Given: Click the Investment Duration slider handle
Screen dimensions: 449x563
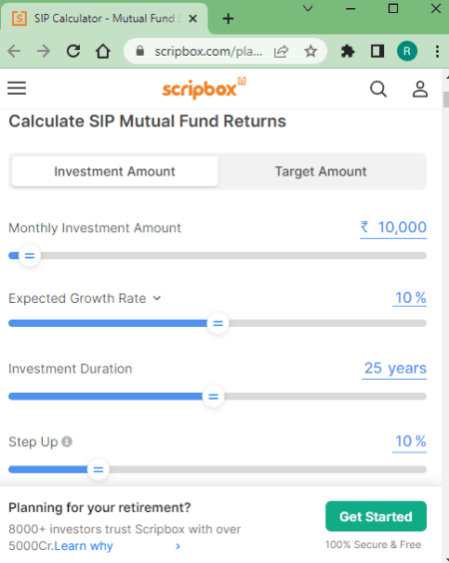Looking at the screenshot, I should (214, 397).
